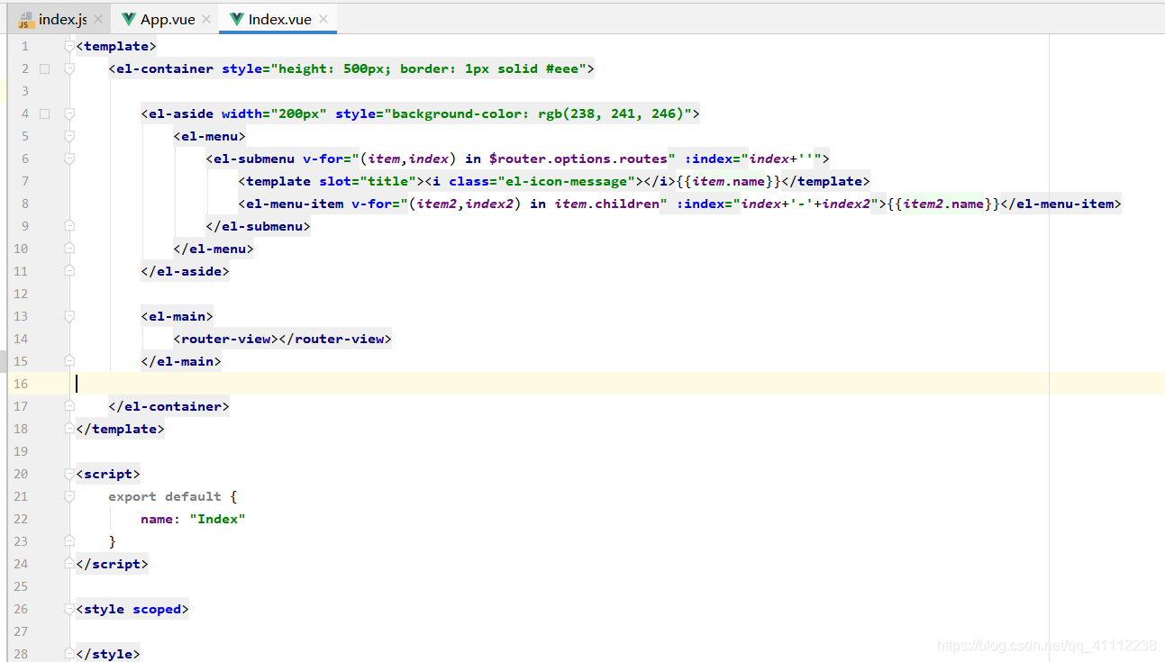Click fold end marker for closing el-menu

[69, 249]
